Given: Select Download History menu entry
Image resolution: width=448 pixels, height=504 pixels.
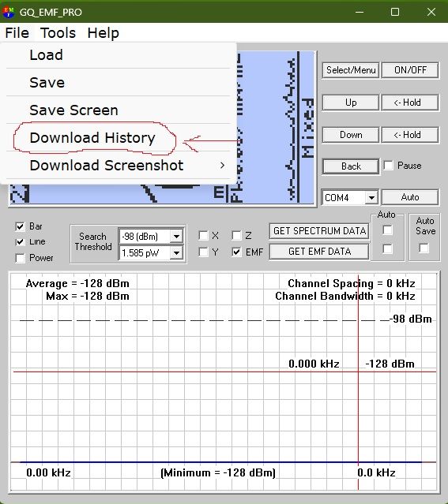Looking at the screenshot, I should coord(119,138).
